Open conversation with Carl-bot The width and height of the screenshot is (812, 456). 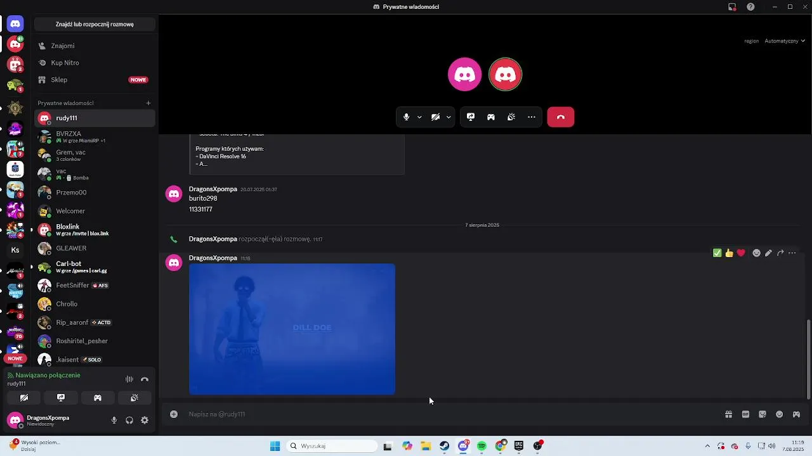pos(95,267)
